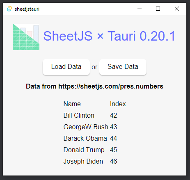The image size is (190, 180).
Task: Maximize the sheetjstauri window
Action: point(158,9)
